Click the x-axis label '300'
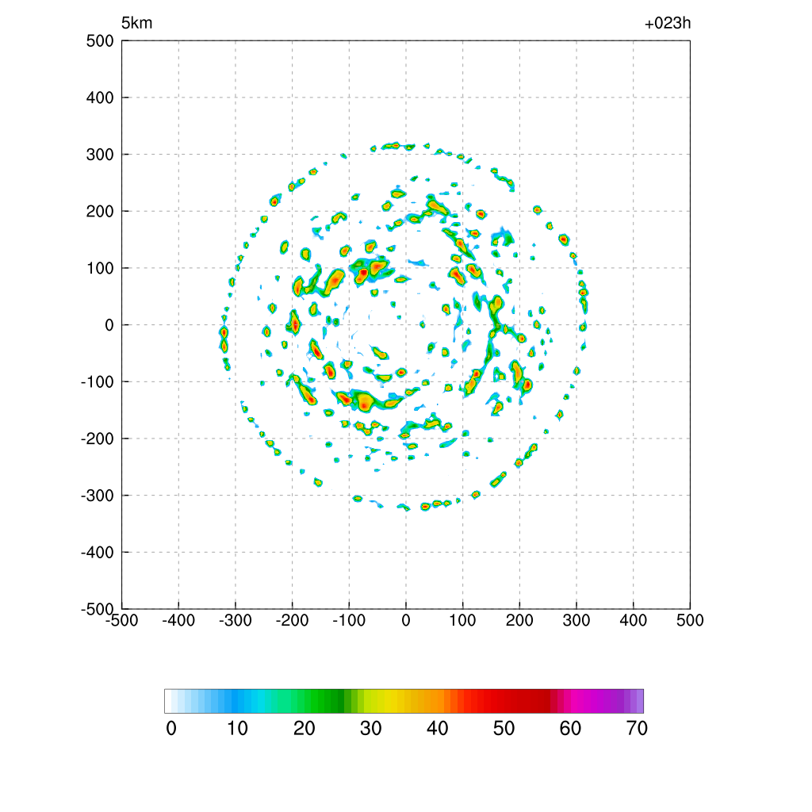This screenshot has width=812, height=812. coord(576,620)
